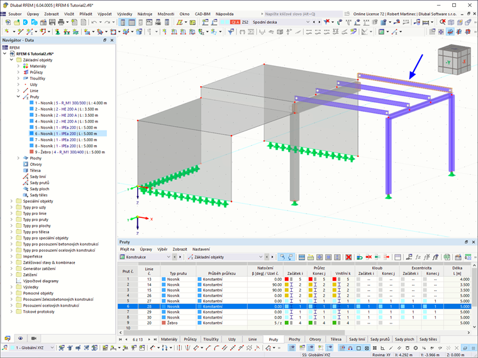Toggle first selection sync button in Pruty toolbar
This screenshot has height=358, width=478.
point(282,258)
